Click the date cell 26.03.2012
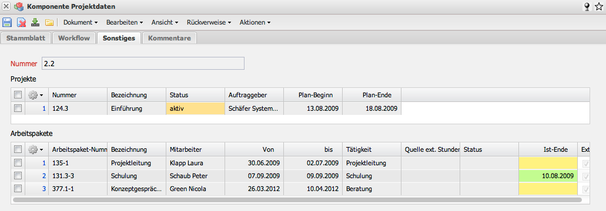 coord(254,189)
